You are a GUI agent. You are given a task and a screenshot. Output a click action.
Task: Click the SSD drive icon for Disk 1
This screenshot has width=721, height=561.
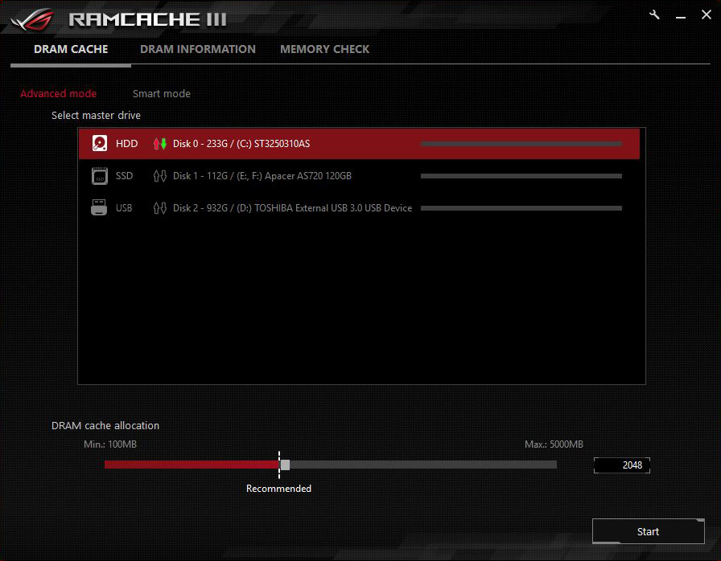99,176
